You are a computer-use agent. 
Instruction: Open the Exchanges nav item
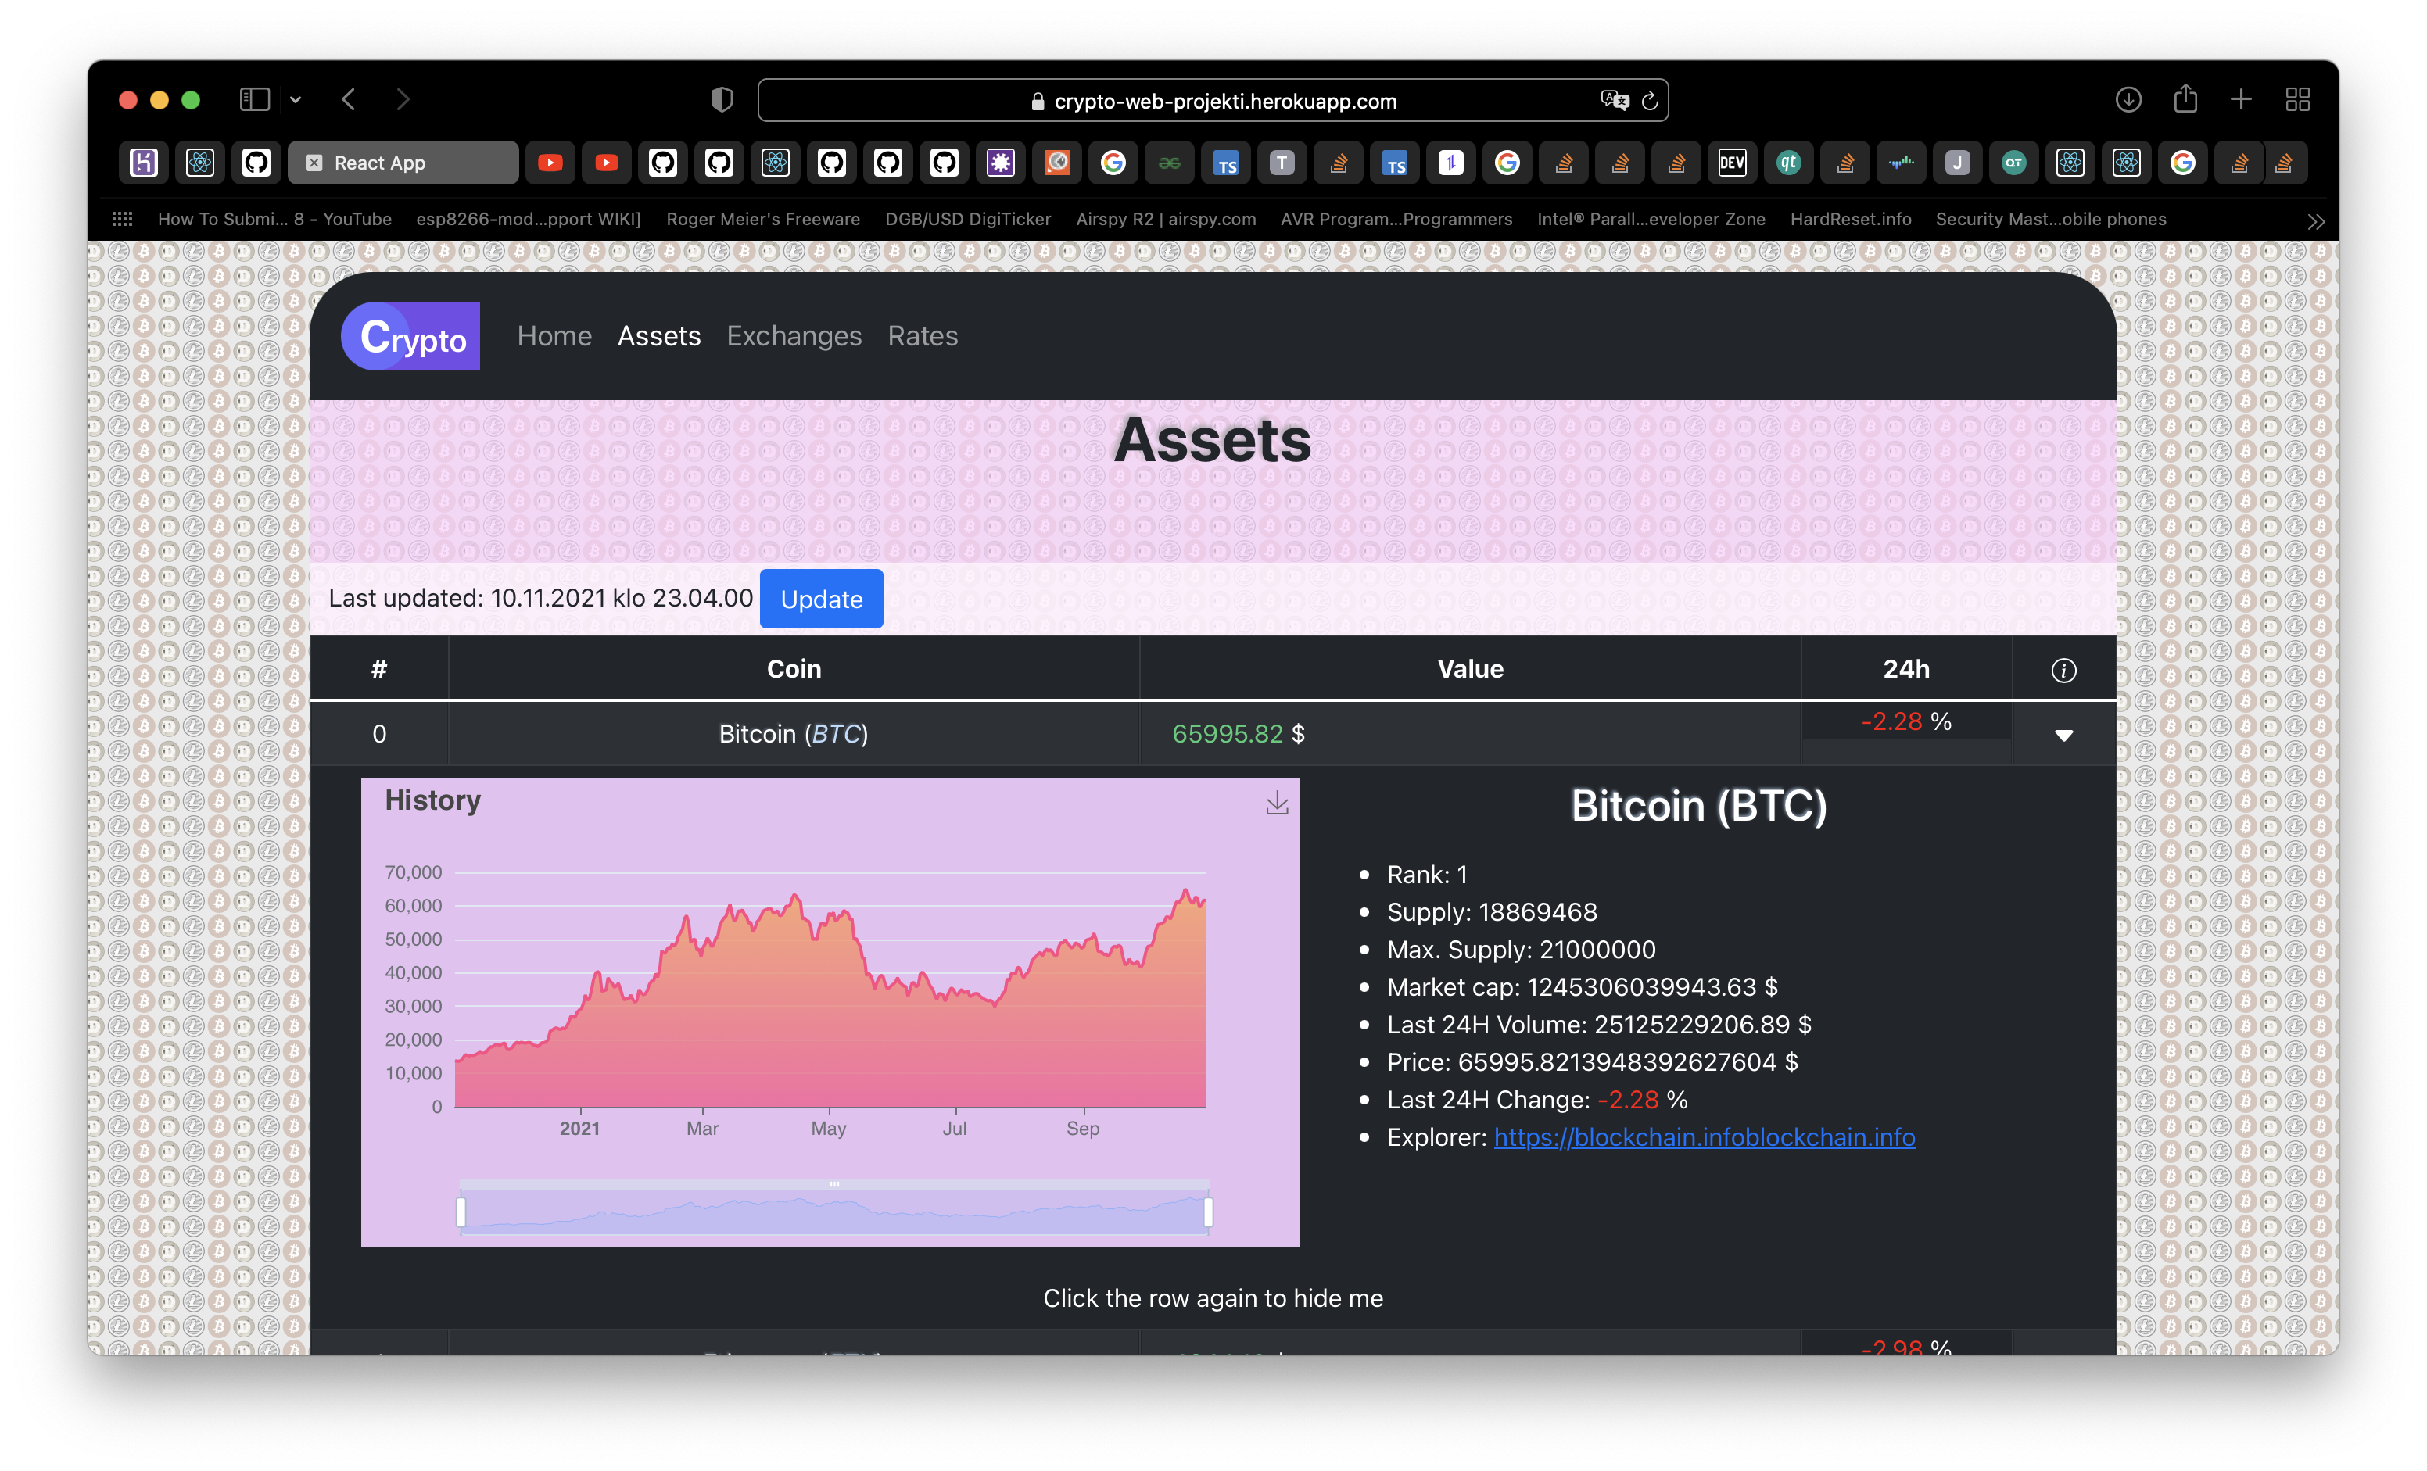click(794, 336)
